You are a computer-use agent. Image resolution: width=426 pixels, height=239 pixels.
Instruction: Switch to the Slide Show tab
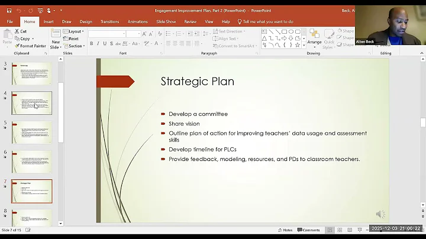pos(166,22)
